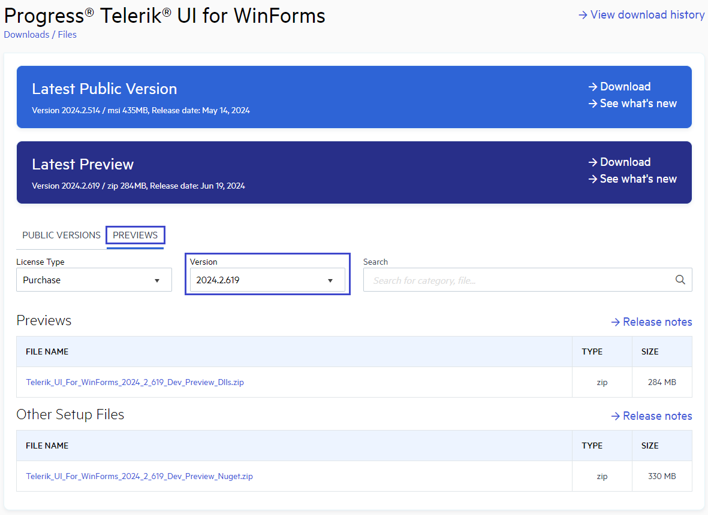Open the Version dropdown showing 2024.2.619
Screen dimensions: 708x515
267,280
